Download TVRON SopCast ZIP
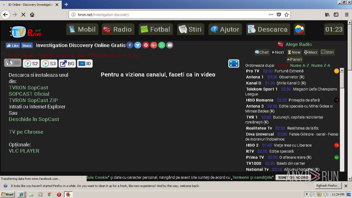Image resolution: width=352 pixels, height=198 pixels. click(x=33, y=100)
